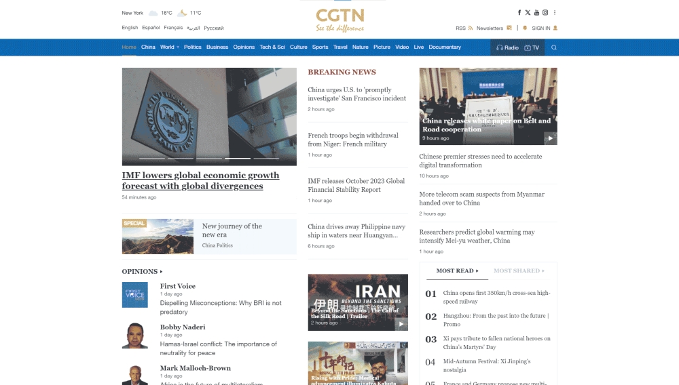Open CGTN Instagram icon
Image resolution: width=679 pixels, height=385 pixels.
pyautogui.click(x=545, y=12)
